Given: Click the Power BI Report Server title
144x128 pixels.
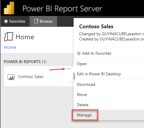Looking at the screenshot, I should (62, 9).
